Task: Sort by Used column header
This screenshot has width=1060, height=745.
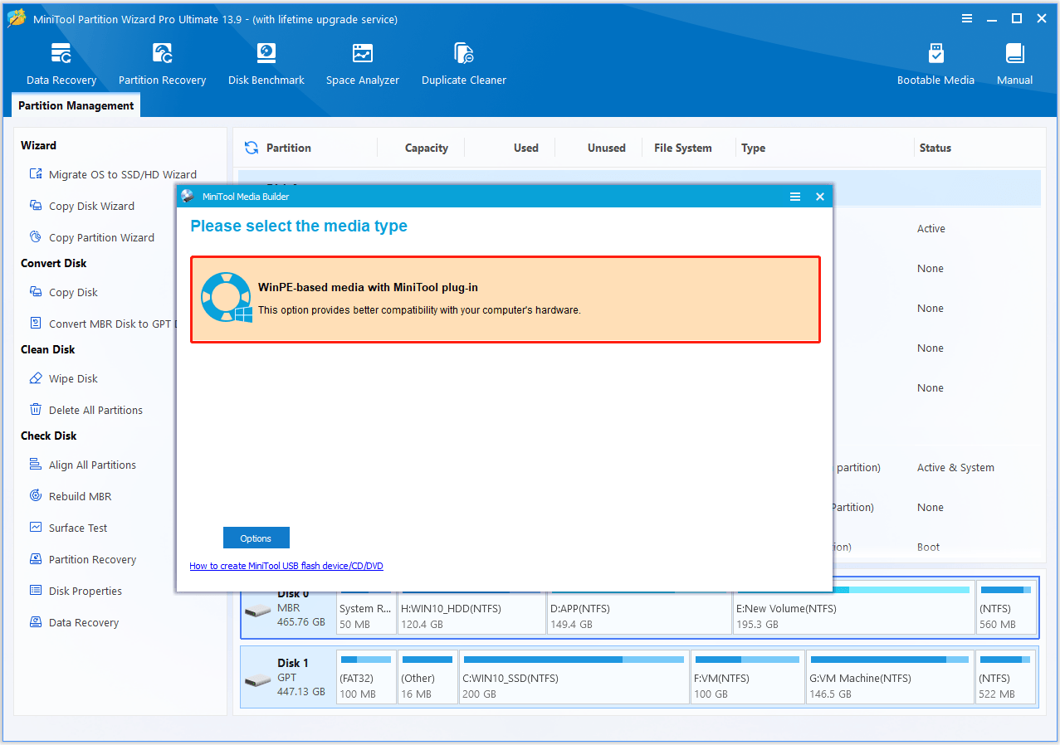Action: 525,148
